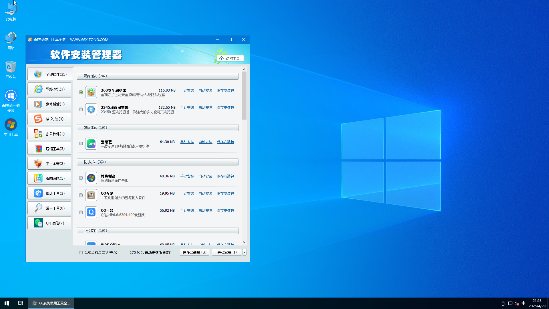Click the volume muted tray icon
This screenshot has width=549, height=309.
(x=517, y=303)
